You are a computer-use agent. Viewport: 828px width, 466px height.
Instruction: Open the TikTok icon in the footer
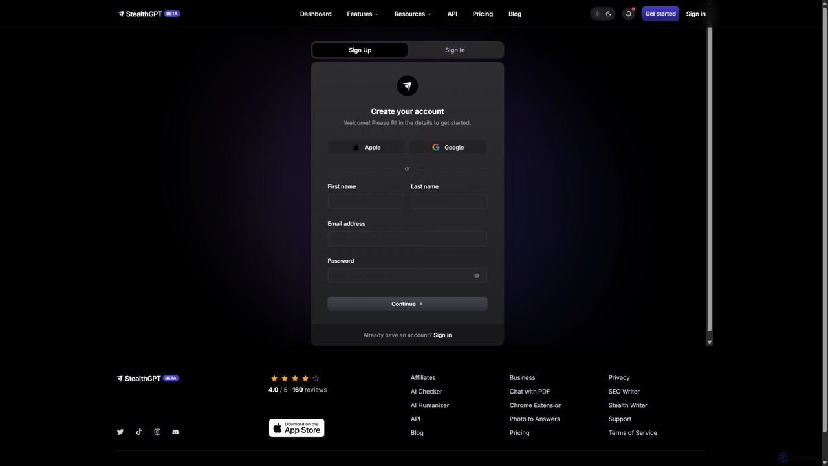tap(138, 432)
